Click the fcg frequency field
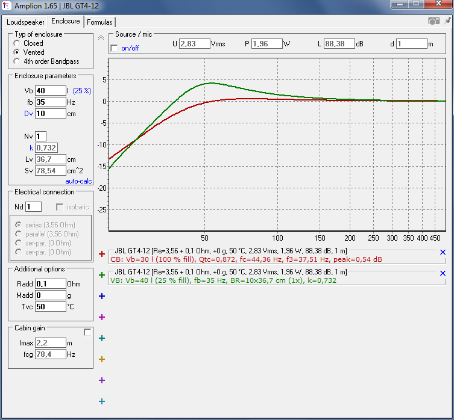The height and width of the screenshot is (420, 454). (x=51, y=354)
